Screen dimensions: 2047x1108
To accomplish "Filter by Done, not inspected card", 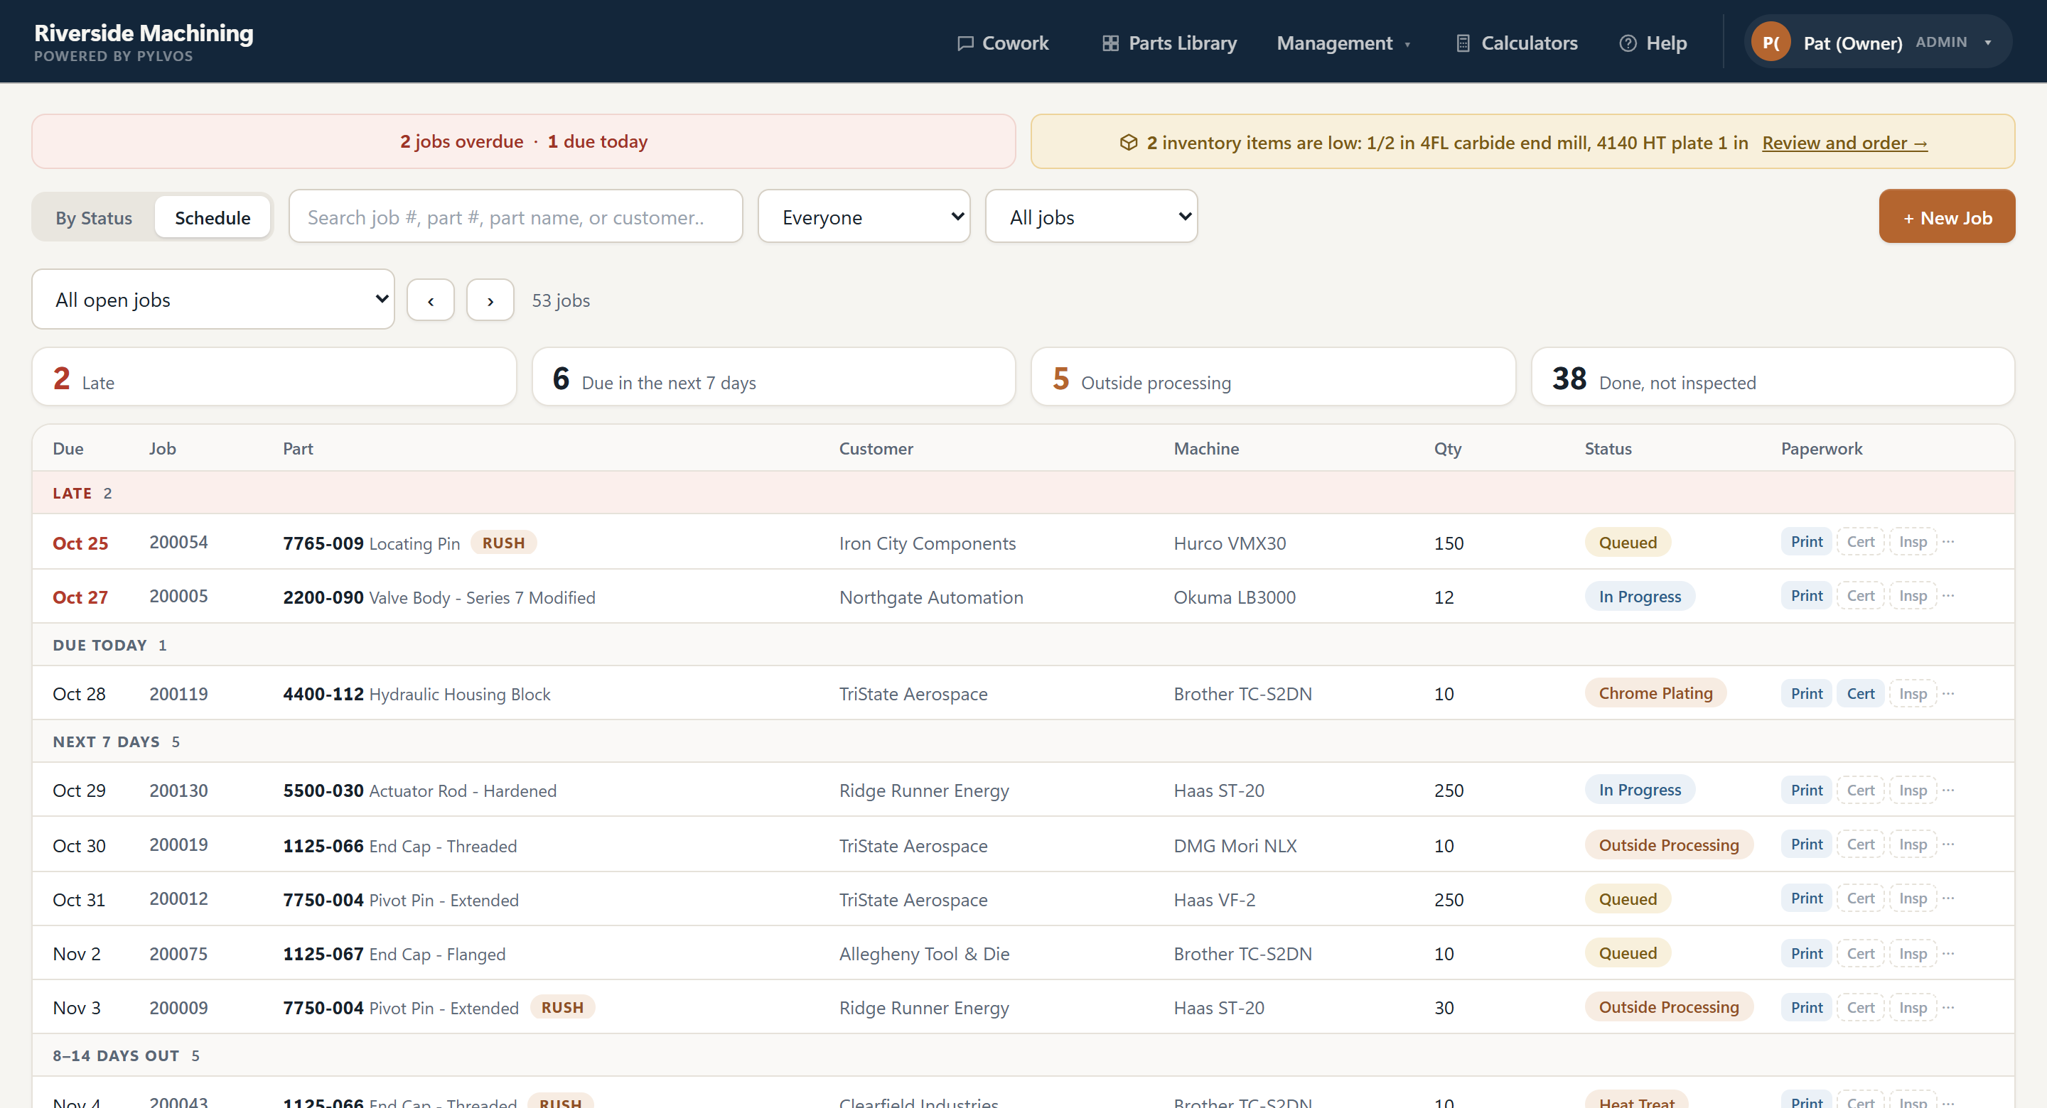I will pyautogui.click(x=1773, y=376).
